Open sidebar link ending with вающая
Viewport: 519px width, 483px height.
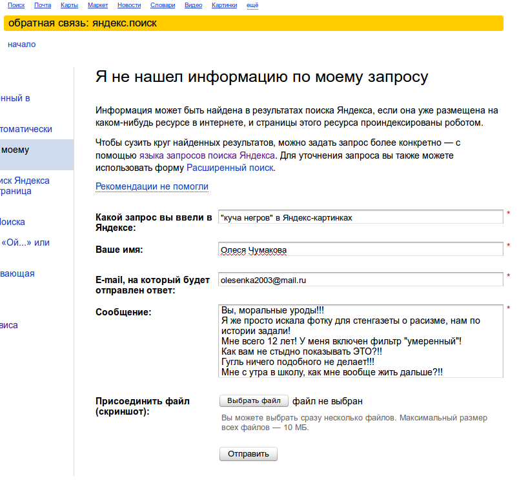click(x=17, y=273)
